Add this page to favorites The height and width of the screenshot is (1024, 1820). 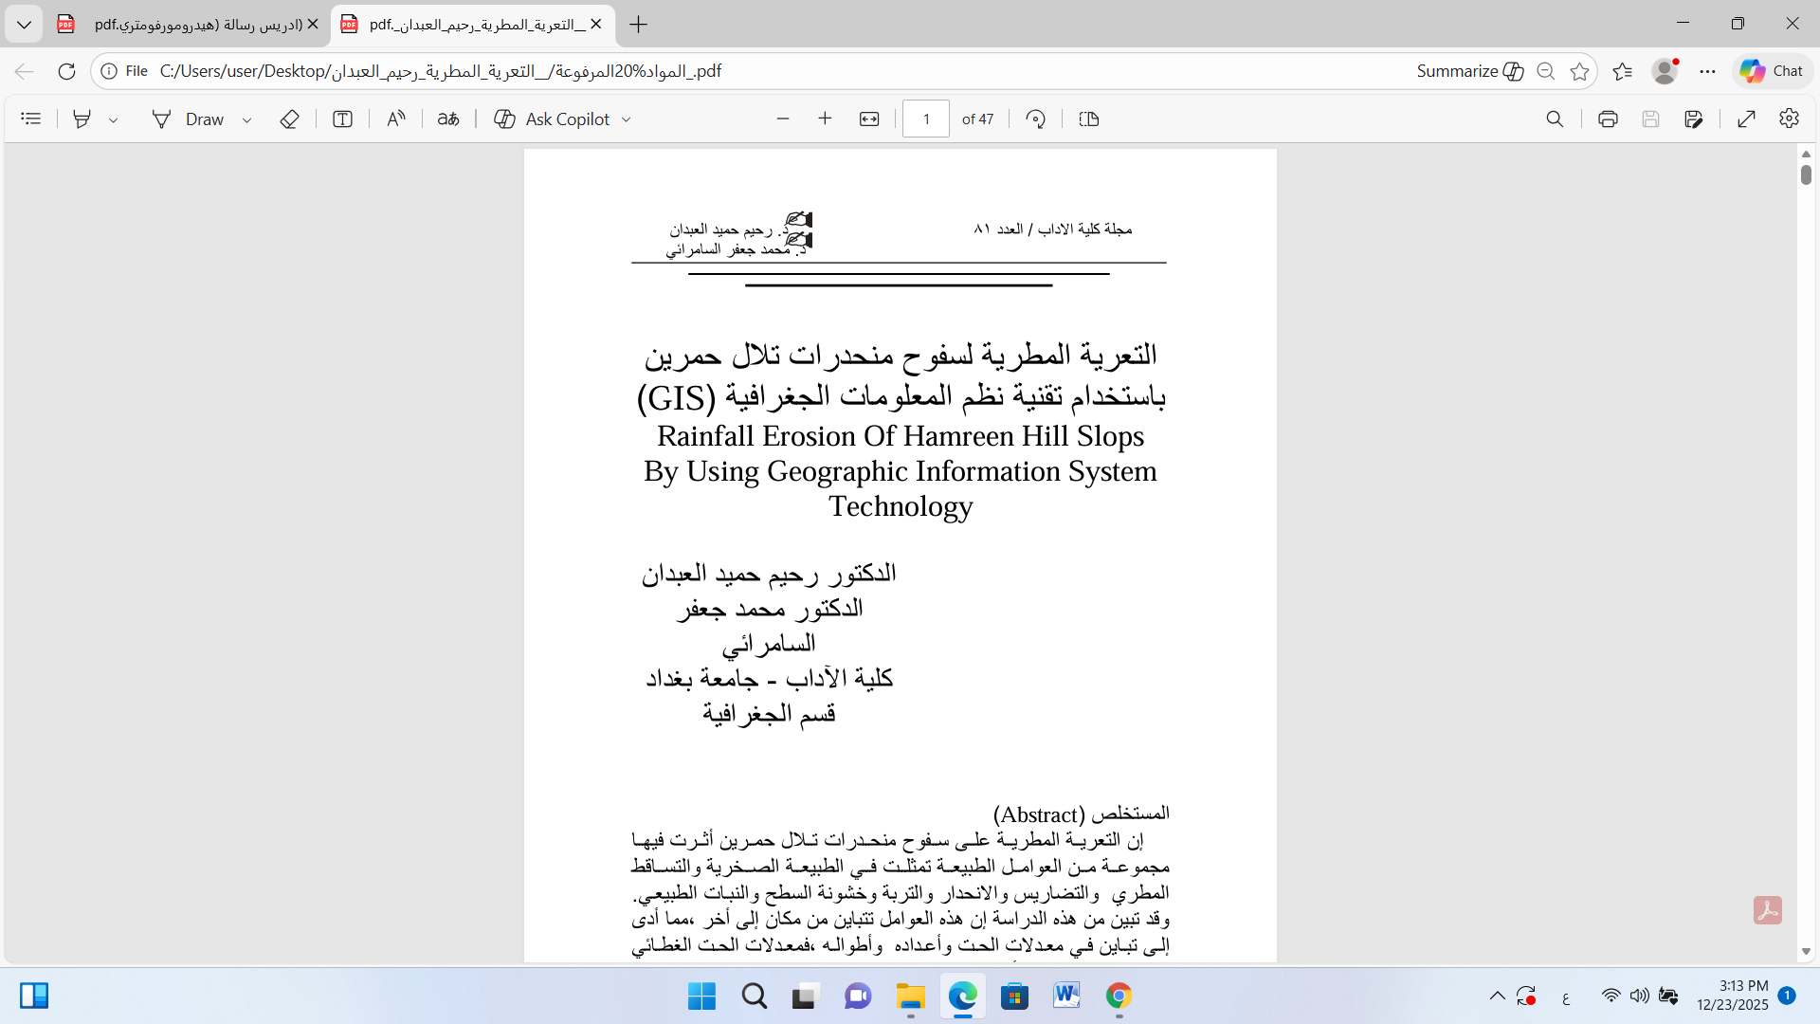coord(1579,71)
